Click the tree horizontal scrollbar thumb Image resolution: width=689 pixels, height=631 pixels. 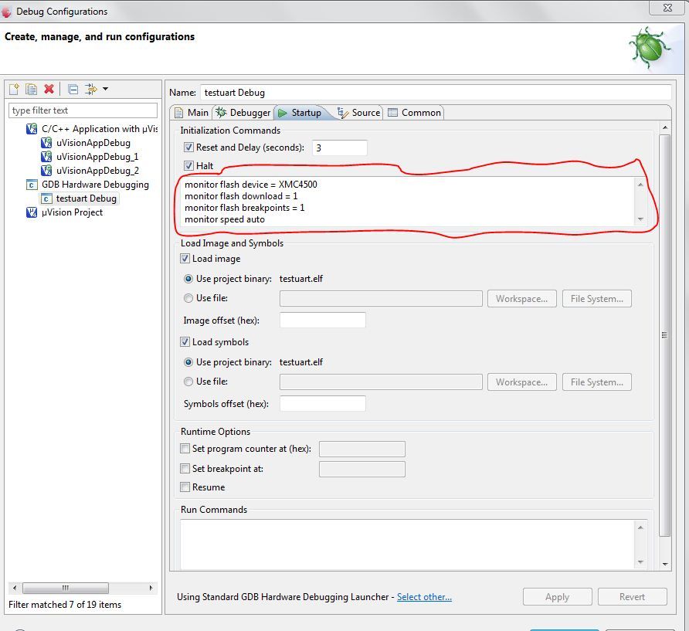(x=66, y=588)
